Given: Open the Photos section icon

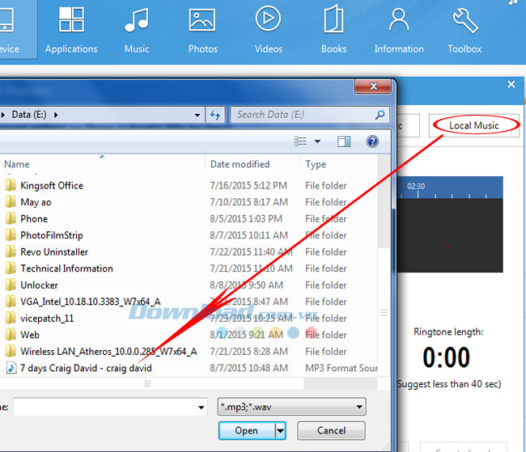Looking at the screenshot, I should click(202, 21).
